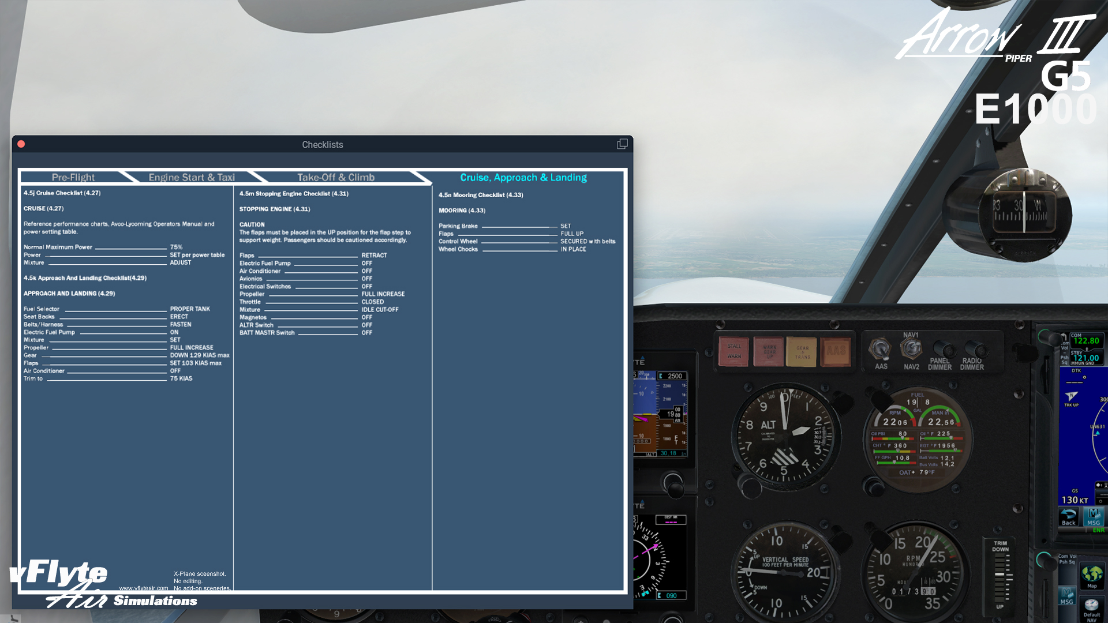
Task: Select the Take-Off & Climb tab
Action: click(x=336, y=177)
